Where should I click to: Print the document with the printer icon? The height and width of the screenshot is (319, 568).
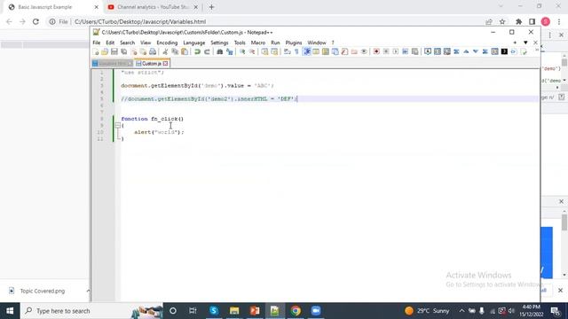click(153, 52)
